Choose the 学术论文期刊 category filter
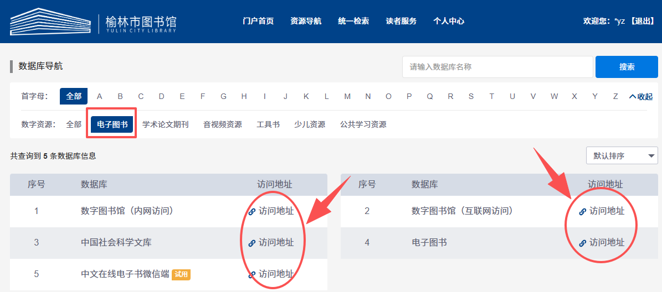 [x=165, y=124]
